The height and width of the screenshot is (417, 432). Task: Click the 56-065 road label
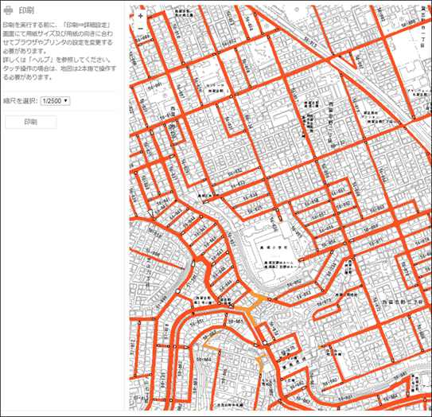pos(236,322)
